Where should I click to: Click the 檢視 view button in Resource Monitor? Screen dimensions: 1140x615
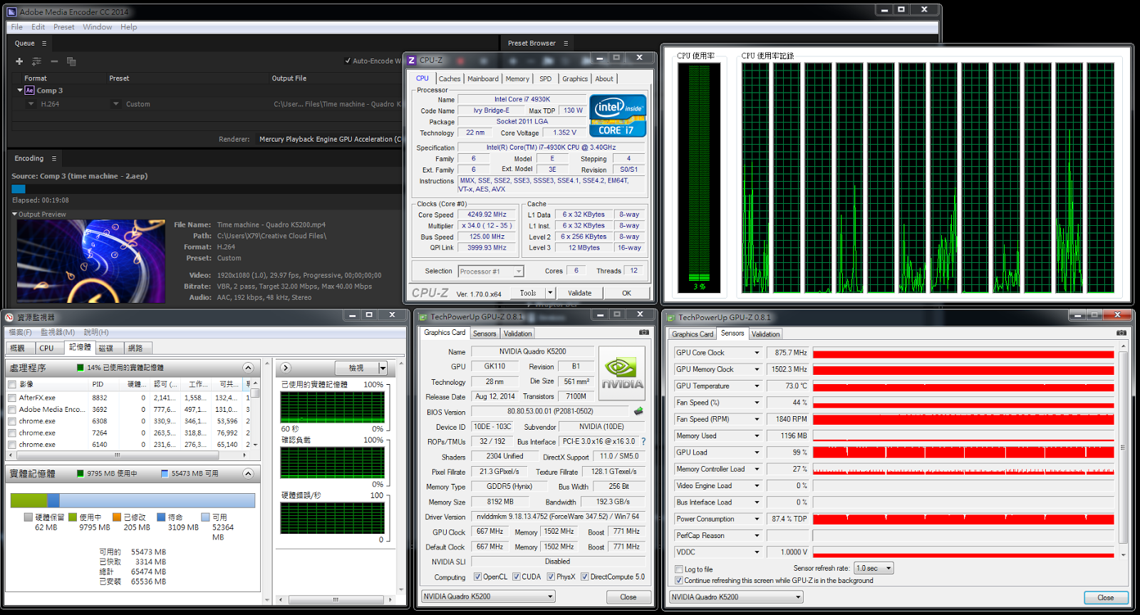(356, 368)
